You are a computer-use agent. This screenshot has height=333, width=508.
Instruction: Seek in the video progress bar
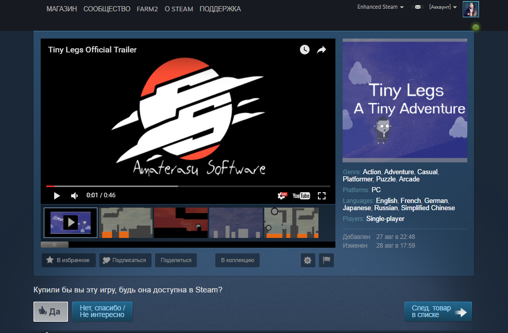click(188, 186)
